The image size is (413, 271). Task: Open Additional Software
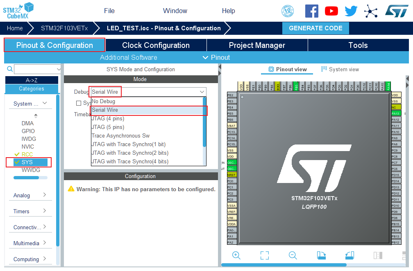tap(129, 57)
